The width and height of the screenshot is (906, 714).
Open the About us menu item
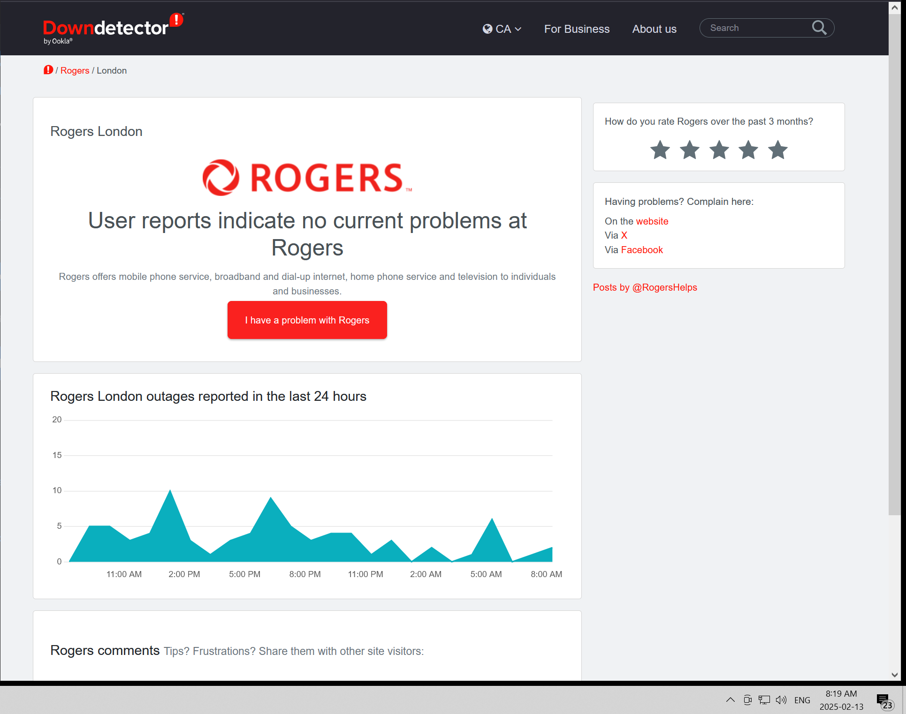(654, 29)
